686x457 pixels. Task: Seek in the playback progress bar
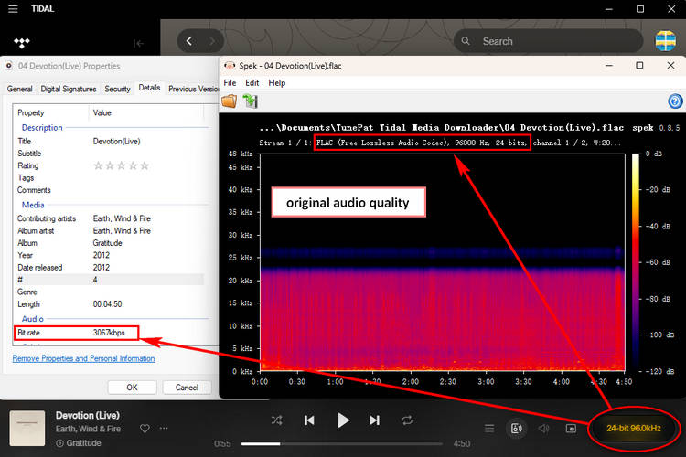click(342, 444)
